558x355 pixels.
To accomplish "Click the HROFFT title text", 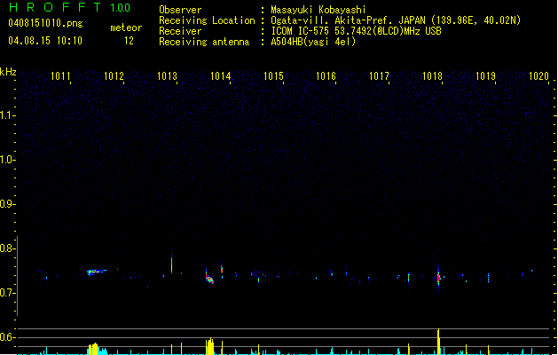I will point(54,7).
